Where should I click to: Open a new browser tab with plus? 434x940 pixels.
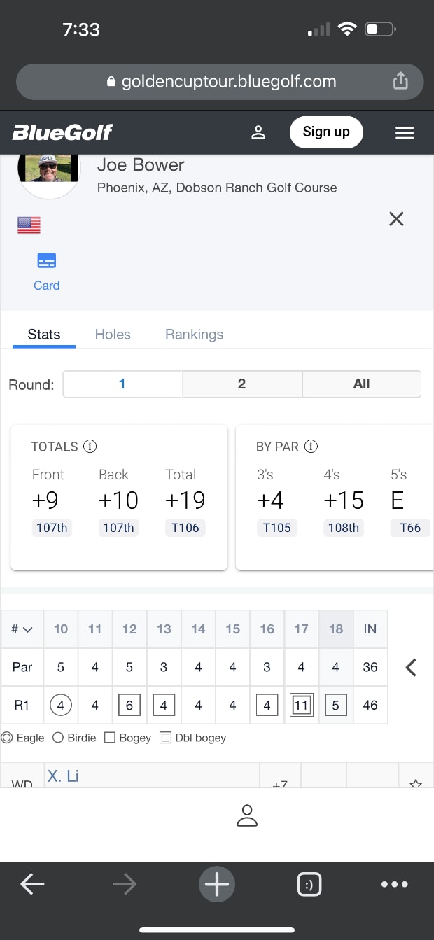coord(217,884)
